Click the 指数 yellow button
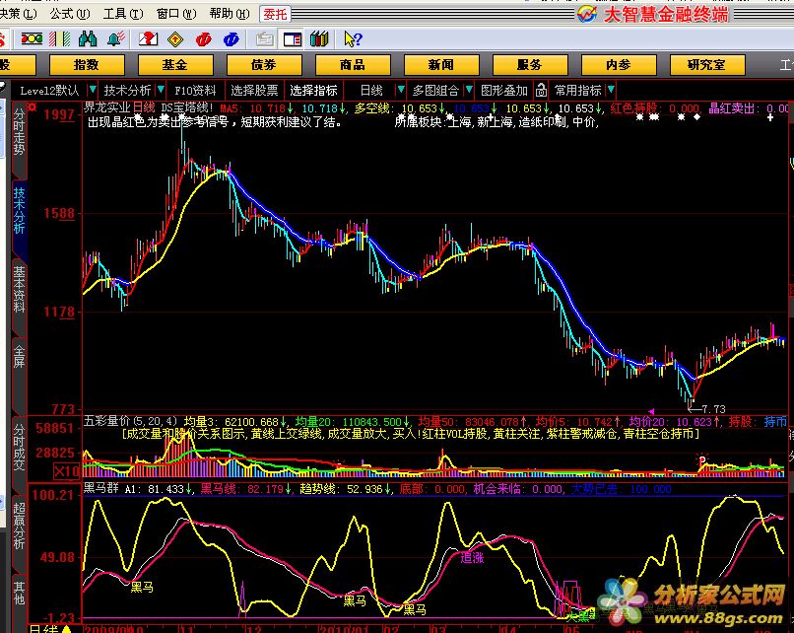 pos(87,65)
